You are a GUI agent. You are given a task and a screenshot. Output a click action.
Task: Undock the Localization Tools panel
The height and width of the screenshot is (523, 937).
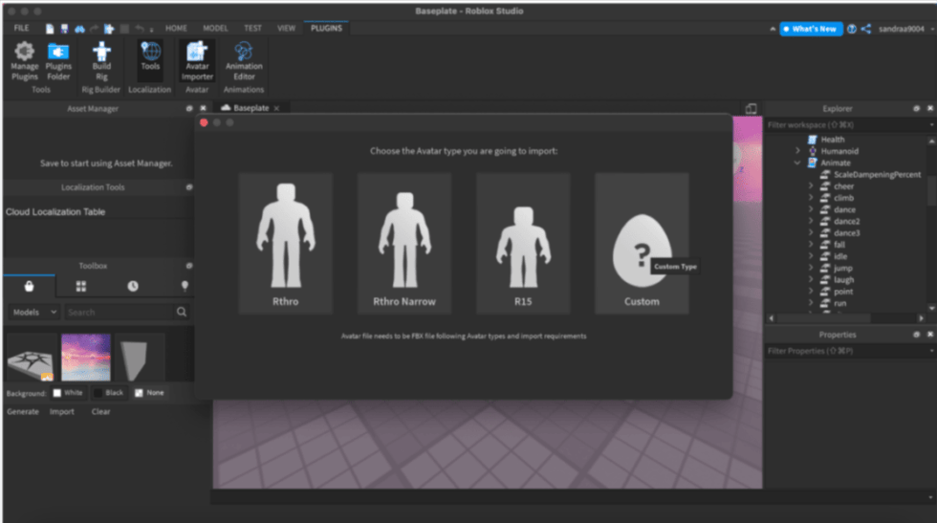189,187
